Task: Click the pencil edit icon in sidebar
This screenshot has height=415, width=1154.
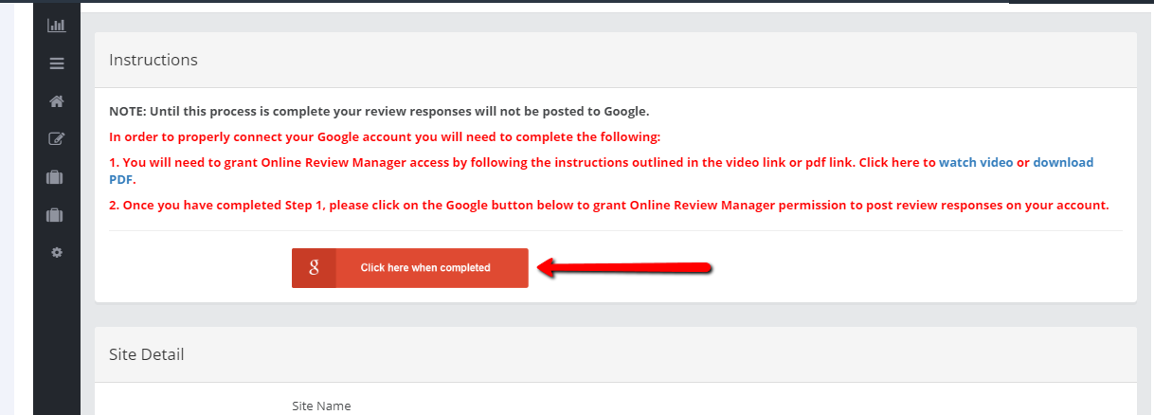Action: (56, 139)
